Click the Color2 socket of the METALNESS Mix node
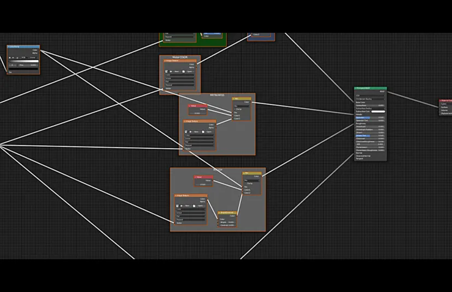The height and width of the screenshot is (292, 452). 232,118
